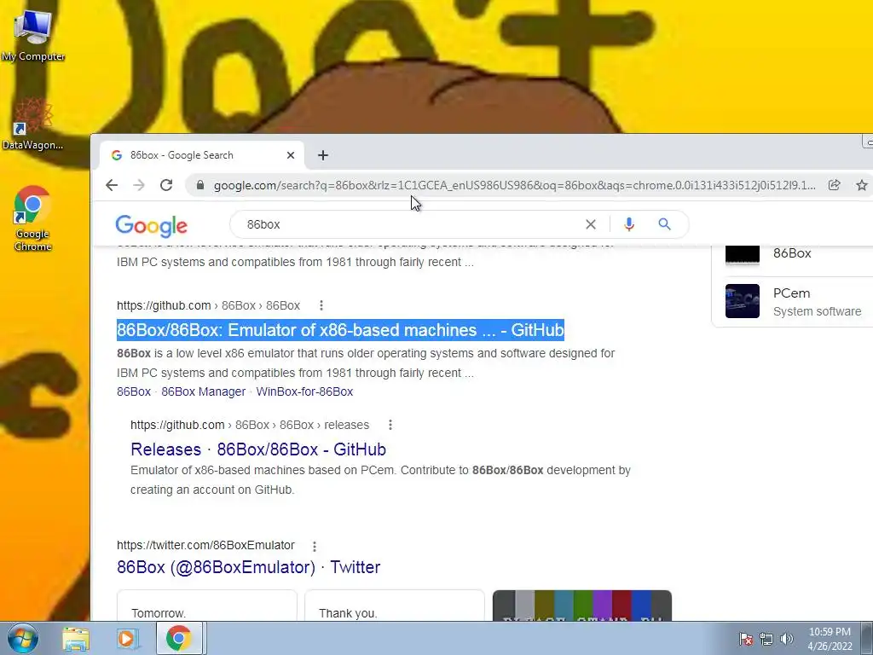873x655 pixels.
Task: Open the DataWagon desktop shortcut
Action: pyautogui.click(x=33, y=125)
